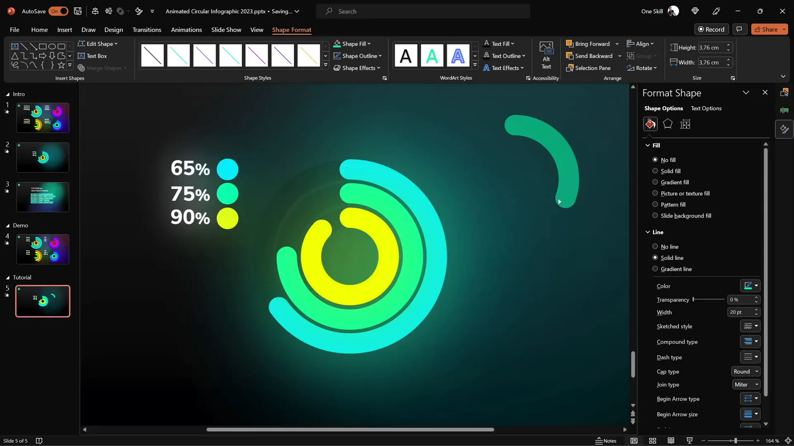Switch to Text Options in Format Shape
This screenshot has width=794, height=446.
[706, 108]
